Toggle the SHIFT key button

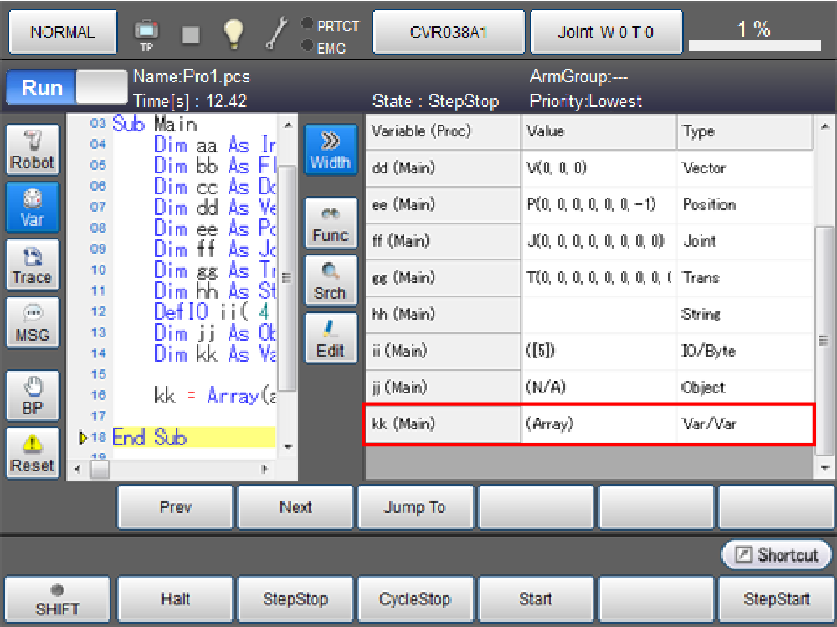(57, 599)
